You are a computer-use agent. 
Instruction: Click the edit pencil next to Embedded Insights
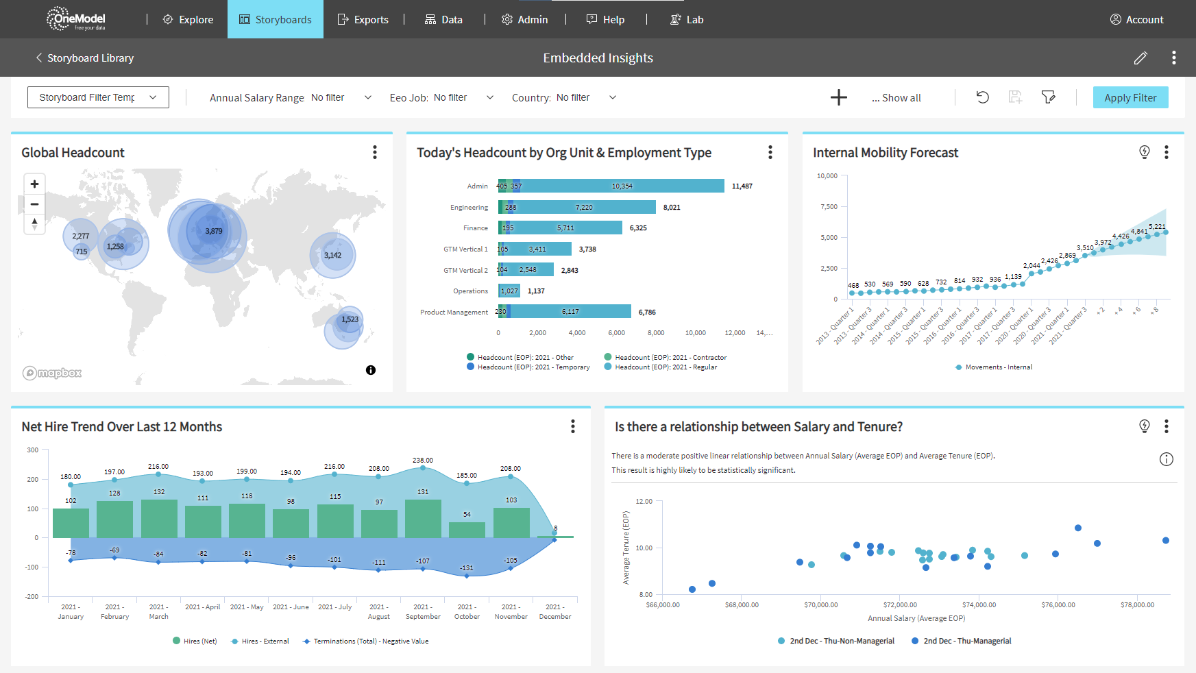pos(1140,58)
